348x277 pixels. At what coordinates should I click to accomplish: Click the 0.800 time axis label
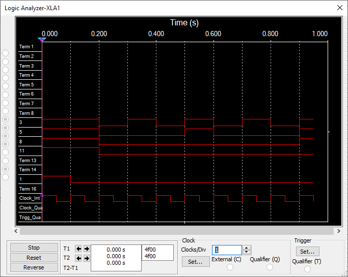tap(270, 34)
